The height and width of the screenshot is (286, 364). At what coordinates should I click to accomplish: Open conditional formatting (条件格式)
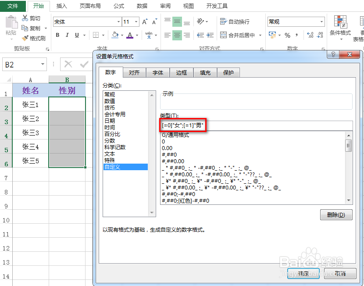(341, 28)
